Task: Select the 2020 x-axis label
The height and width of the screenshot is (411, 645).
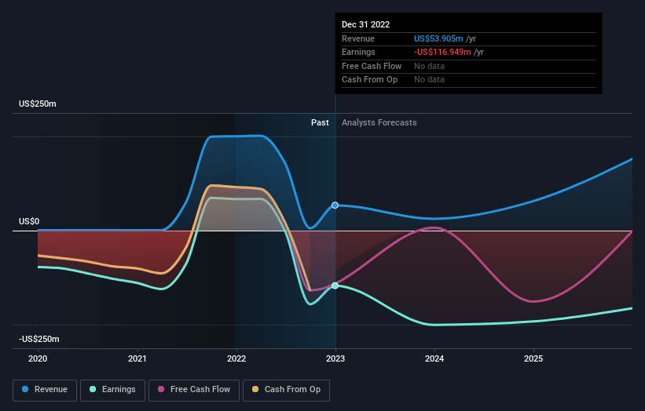Action: coord(38,359)
